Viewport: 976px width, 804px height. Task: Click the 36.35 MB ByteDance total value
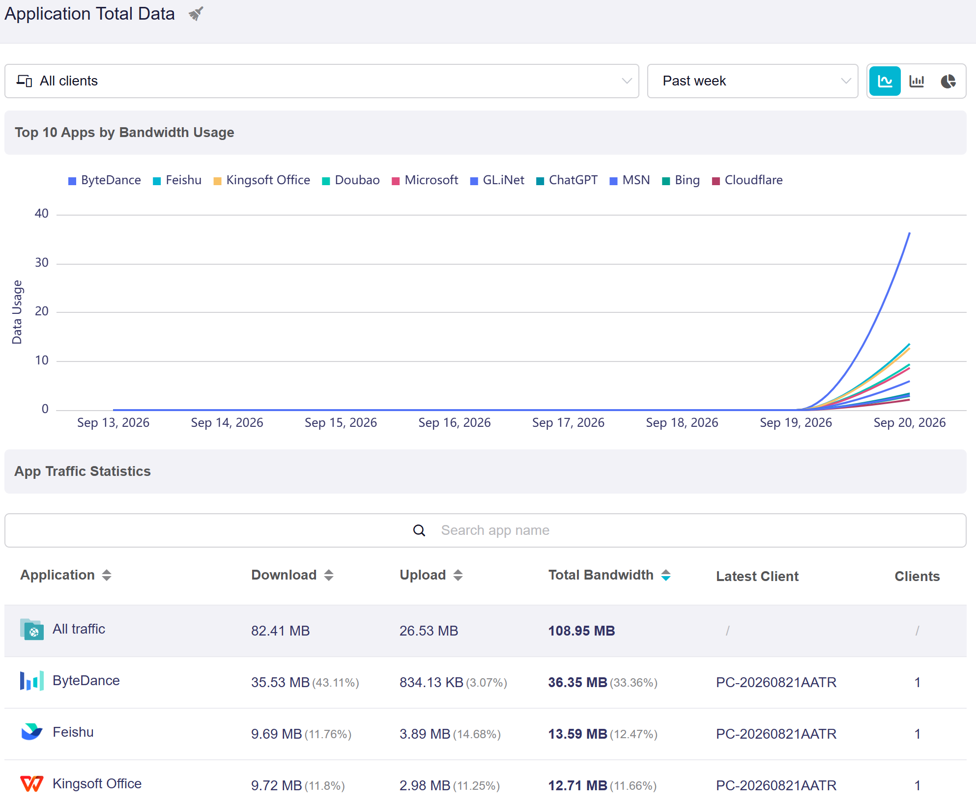point(578,683)
